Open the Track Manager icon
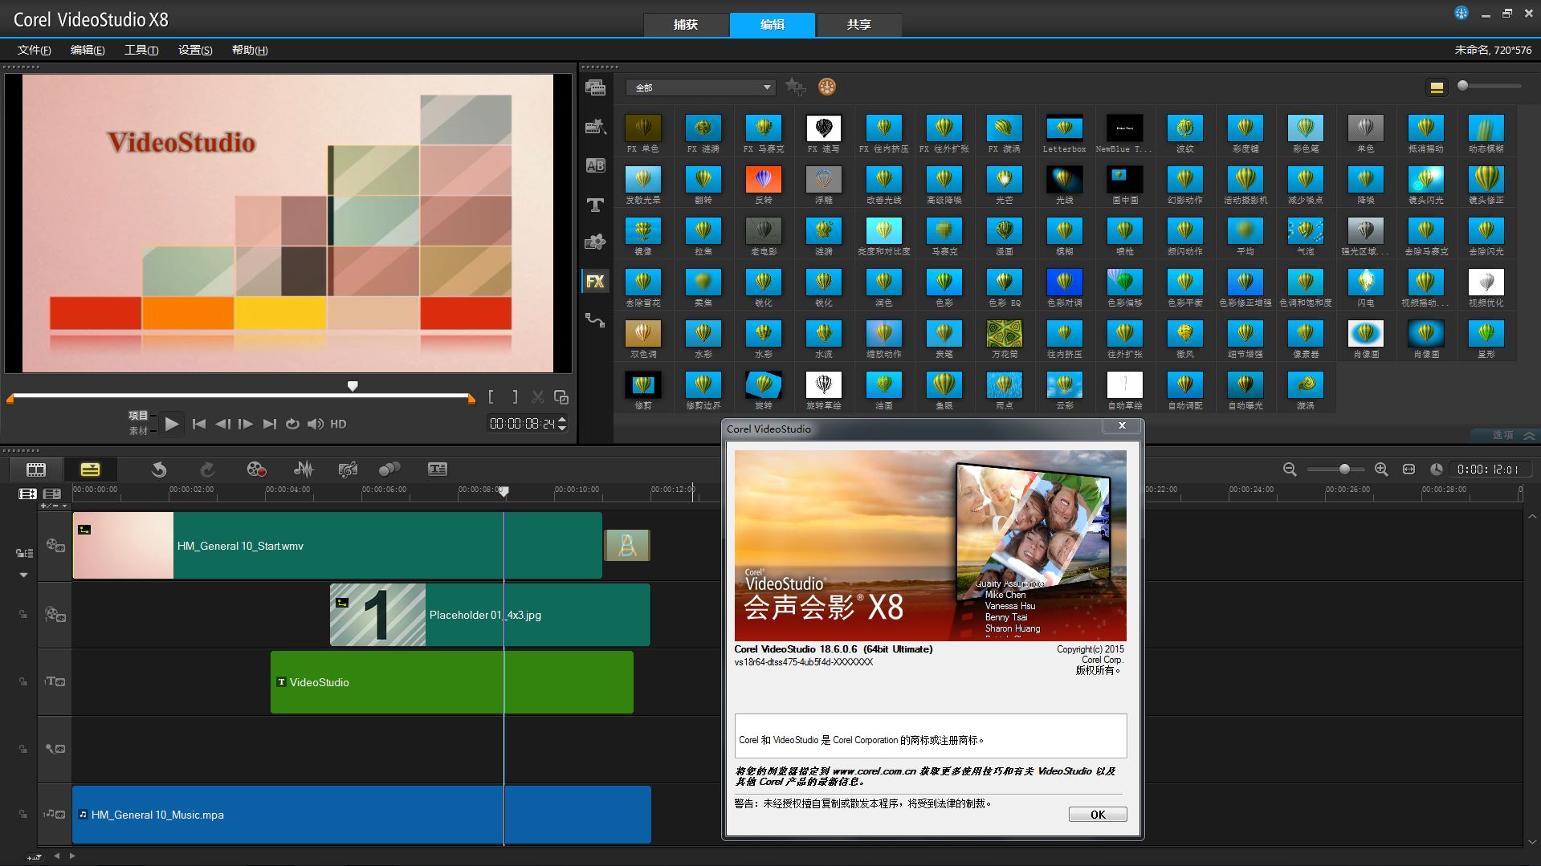The height and width of the screenshot is (866, 1541). tap(52, 494)
